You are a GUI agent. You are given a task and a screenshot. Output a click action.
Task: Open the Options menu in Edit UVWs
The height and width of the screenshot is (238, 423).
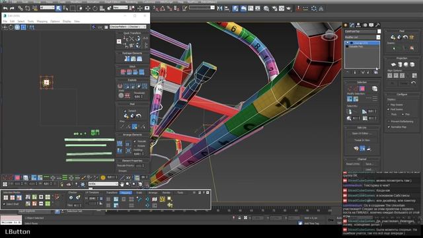coord(55,21)
